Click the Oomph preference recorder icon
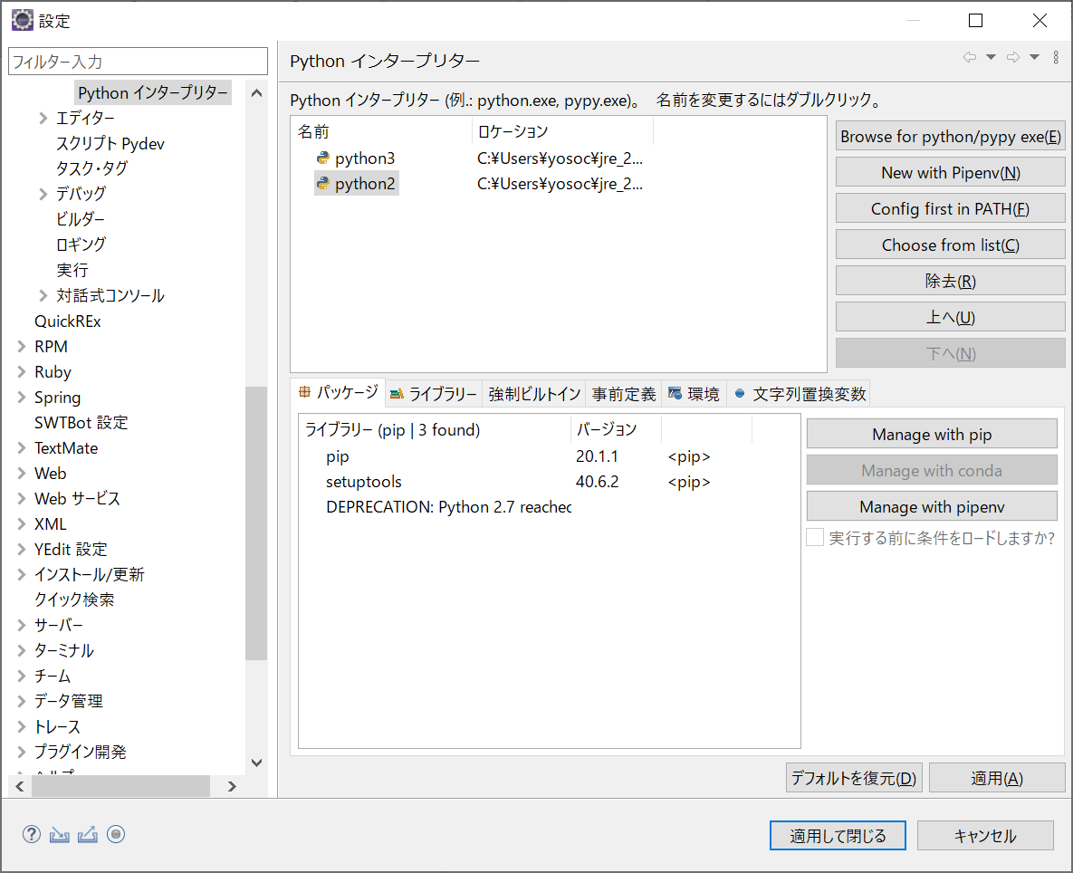This screenshot has height=873, width=1073. pos(116,834)
